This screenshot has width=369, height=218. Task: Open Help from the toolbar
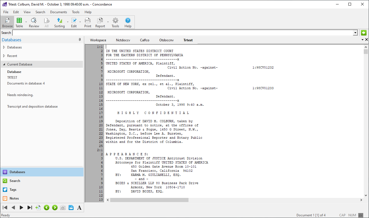pos(128,22)
